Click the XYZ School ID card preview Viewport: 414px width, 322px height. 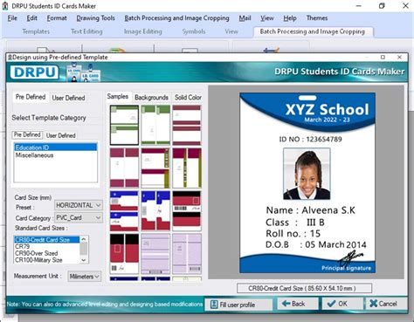[307, 182]
